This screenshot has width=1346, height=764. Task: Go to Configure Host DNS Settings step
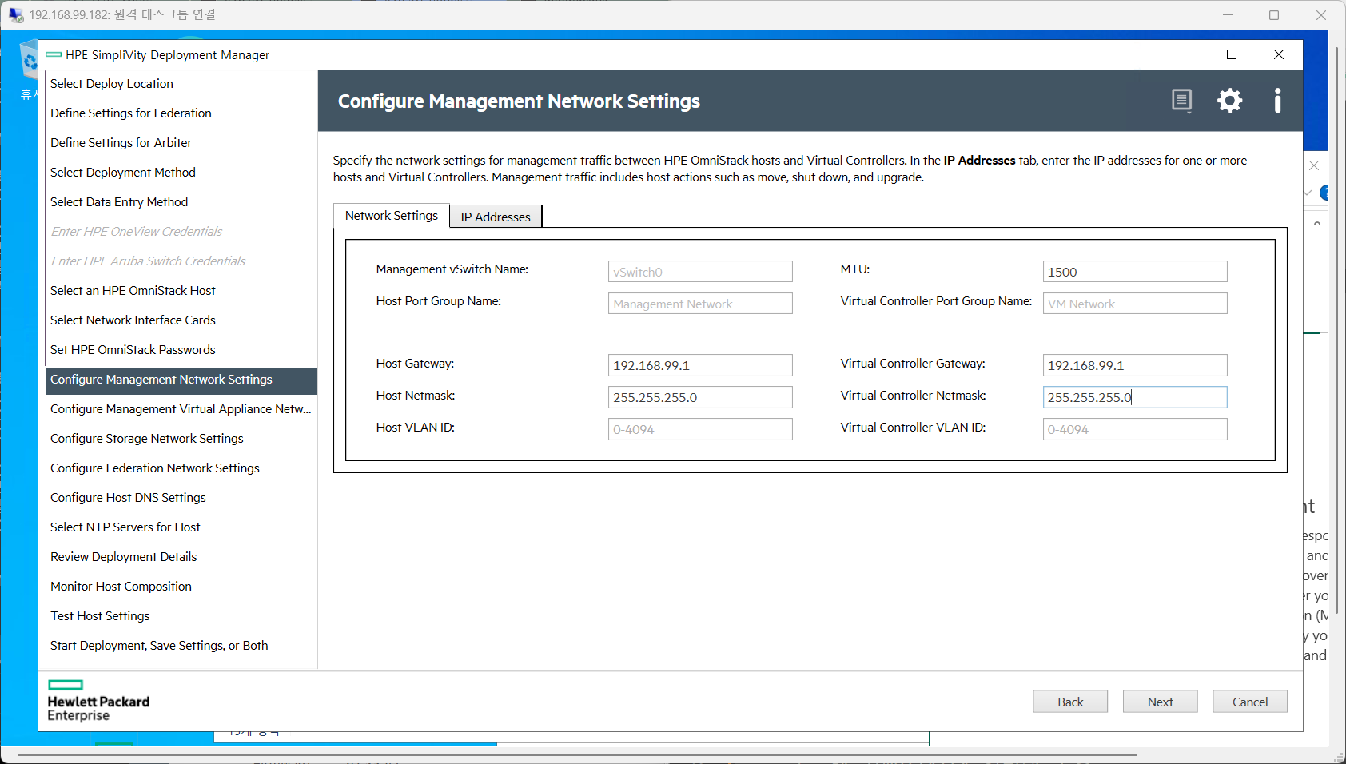[128, 498]
